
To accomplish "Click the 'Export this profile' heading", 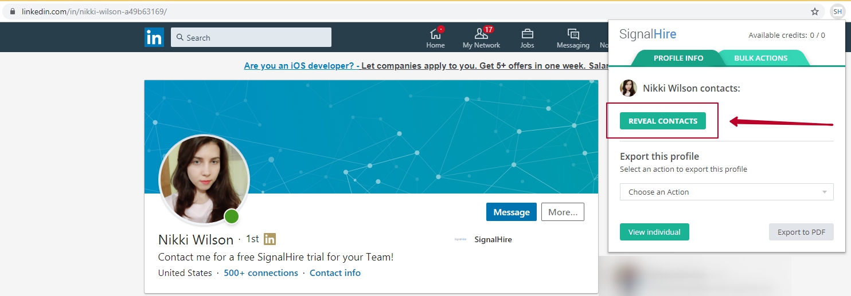I will [x=659, y=156].
